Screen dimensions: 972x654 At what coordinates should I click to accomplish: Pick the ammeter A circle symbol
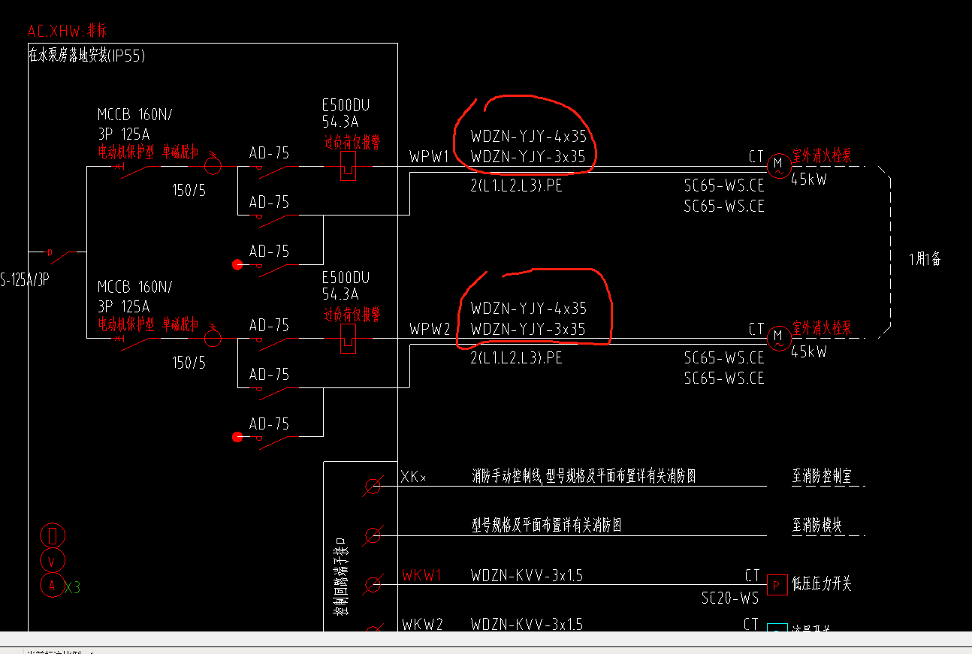coord(52,586)
